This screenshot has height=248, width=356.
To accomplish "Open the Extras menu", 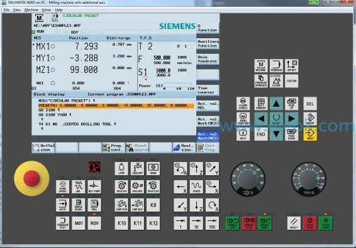I will tap(47, 10).
